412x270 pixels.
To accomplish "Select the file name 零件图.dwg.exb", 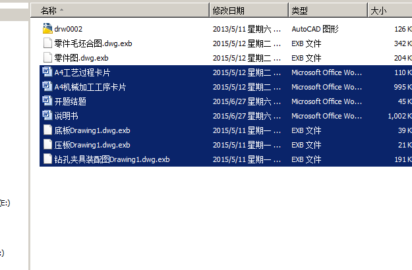I will click(82, 58).
